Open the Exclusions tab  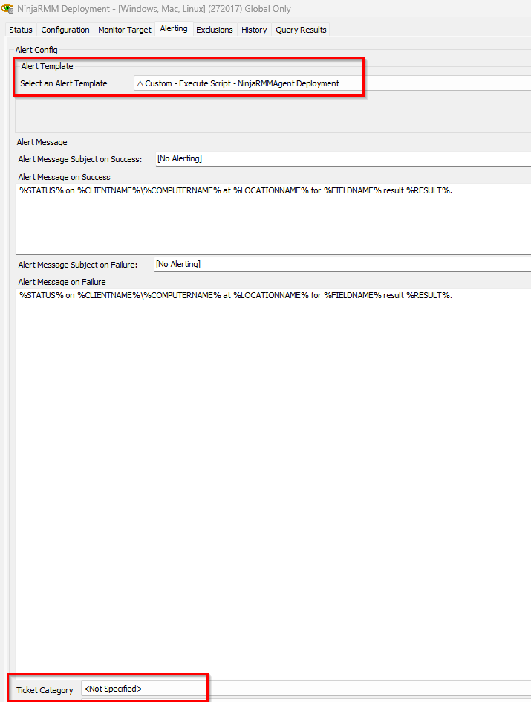pyautogui.click(x=215, y=30)
